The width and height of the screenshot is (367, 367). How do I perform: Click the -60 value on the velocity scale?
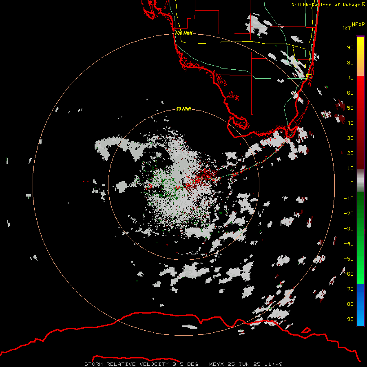pyautogui.click(x=349, y=274)
